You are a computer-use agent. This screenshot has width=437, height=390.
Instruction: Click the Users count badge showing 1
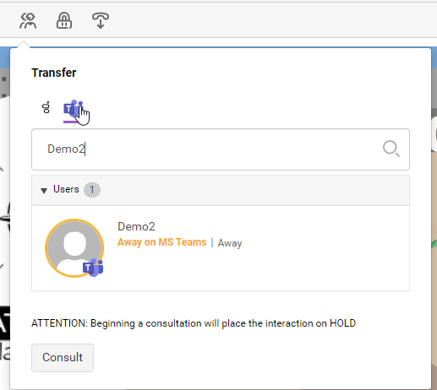click(x=92, y=190)
